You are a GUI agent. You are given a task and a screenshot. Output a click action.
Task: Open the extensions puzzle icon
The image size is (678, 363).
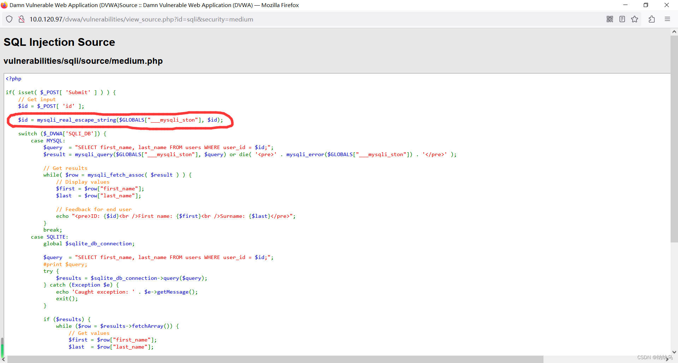652,19
